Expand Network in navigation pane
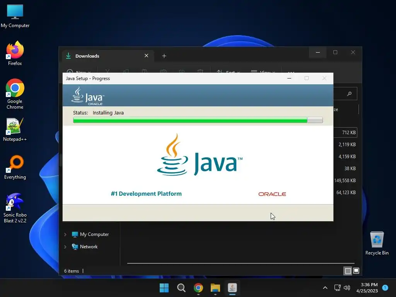This screenshot has height=297, width=396. pyautogui.click(x=65, y=247)
